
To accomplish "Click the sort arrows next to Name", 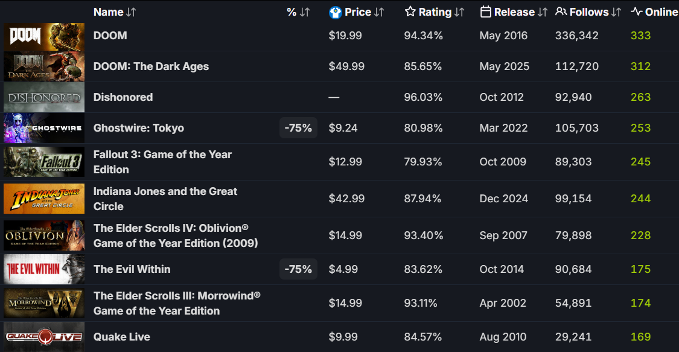I will (132, 12).
